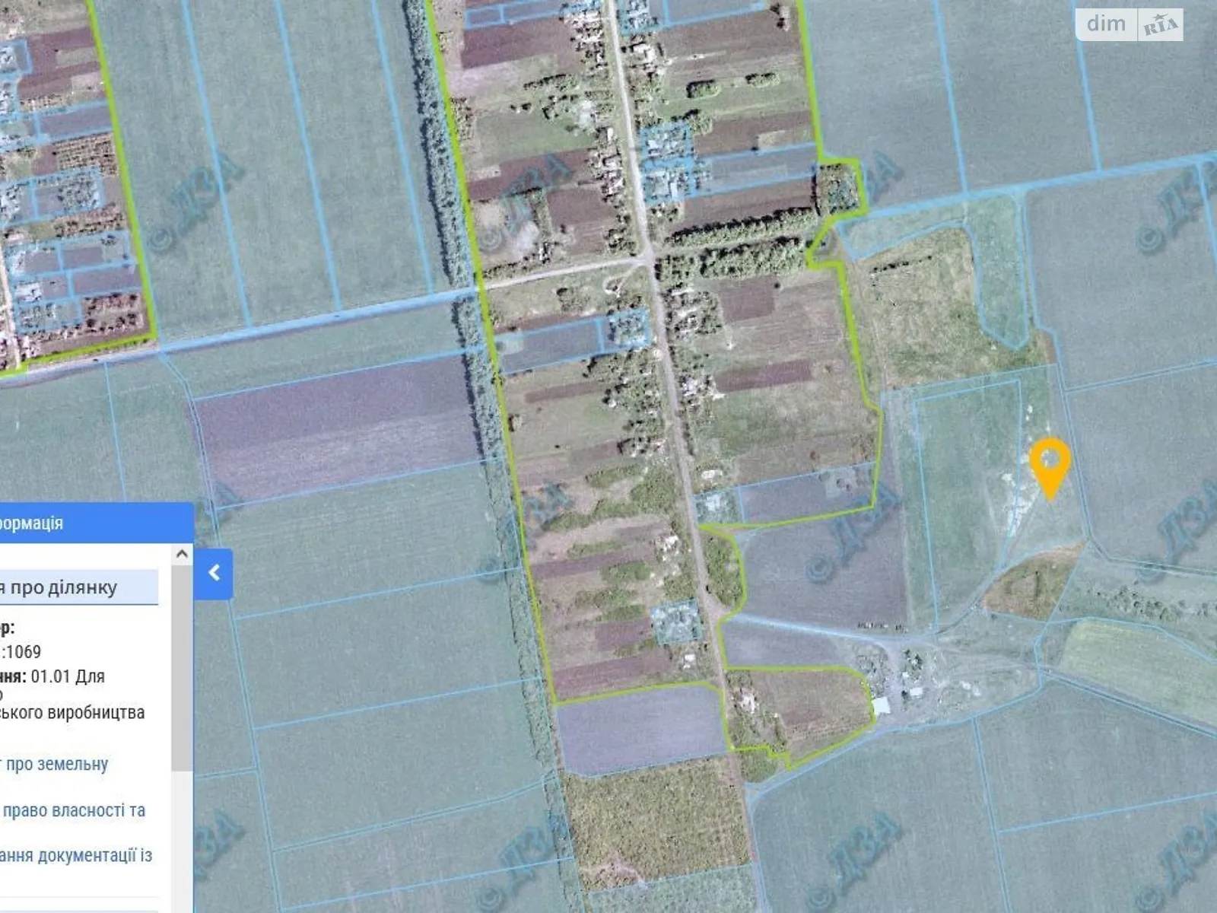
Task: Click the cadastral number ending in 1069
Action: point(23,652)
